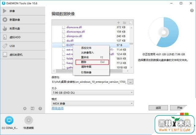Click the file icon next to dismcore.dll
196x135 pixels.
point(64,27)
